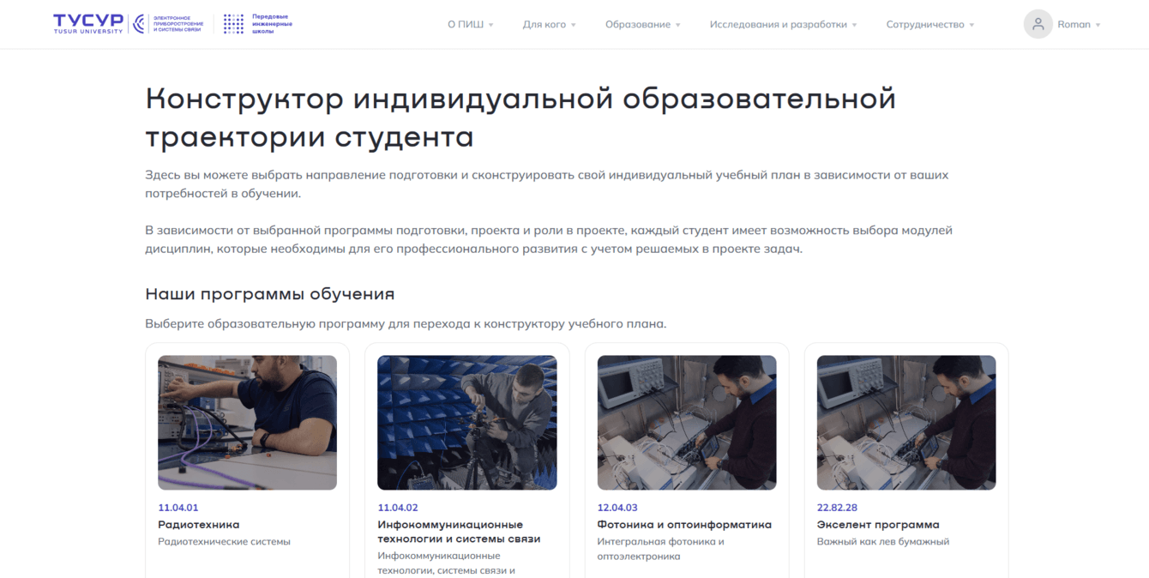Expand the Образование dropdown

(643, 25)
